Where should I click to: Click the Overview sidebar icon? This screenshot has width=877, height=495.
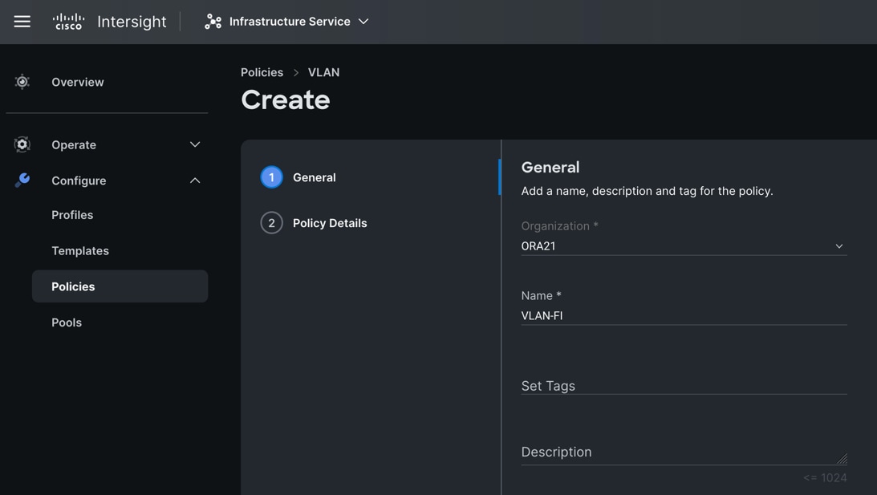pyautogui.click(x=22, y=82)
